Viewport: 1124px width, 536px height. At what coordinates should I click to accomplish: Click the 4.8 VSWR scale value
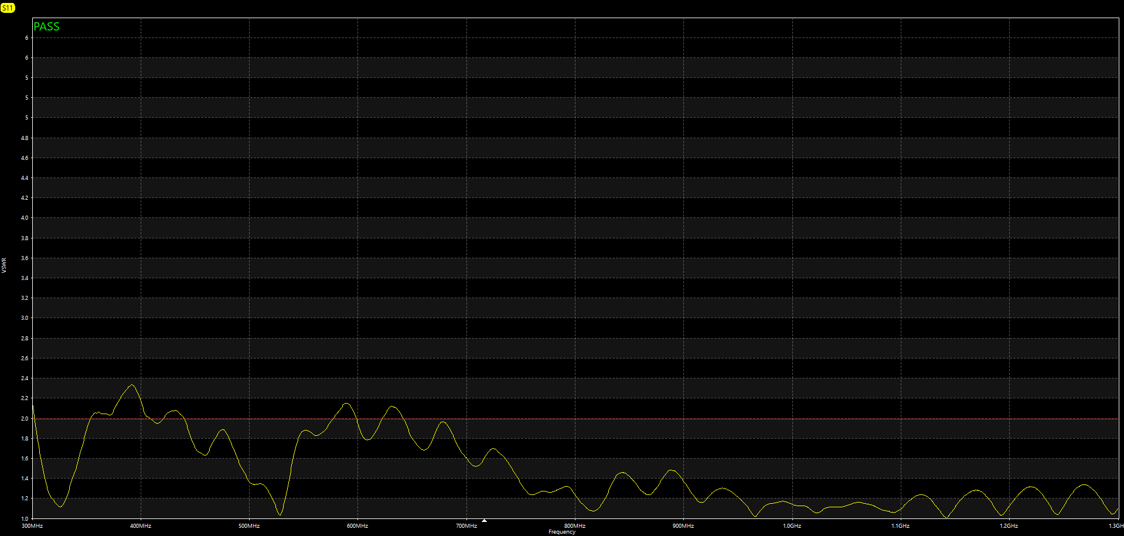click(x=25, y=138)
